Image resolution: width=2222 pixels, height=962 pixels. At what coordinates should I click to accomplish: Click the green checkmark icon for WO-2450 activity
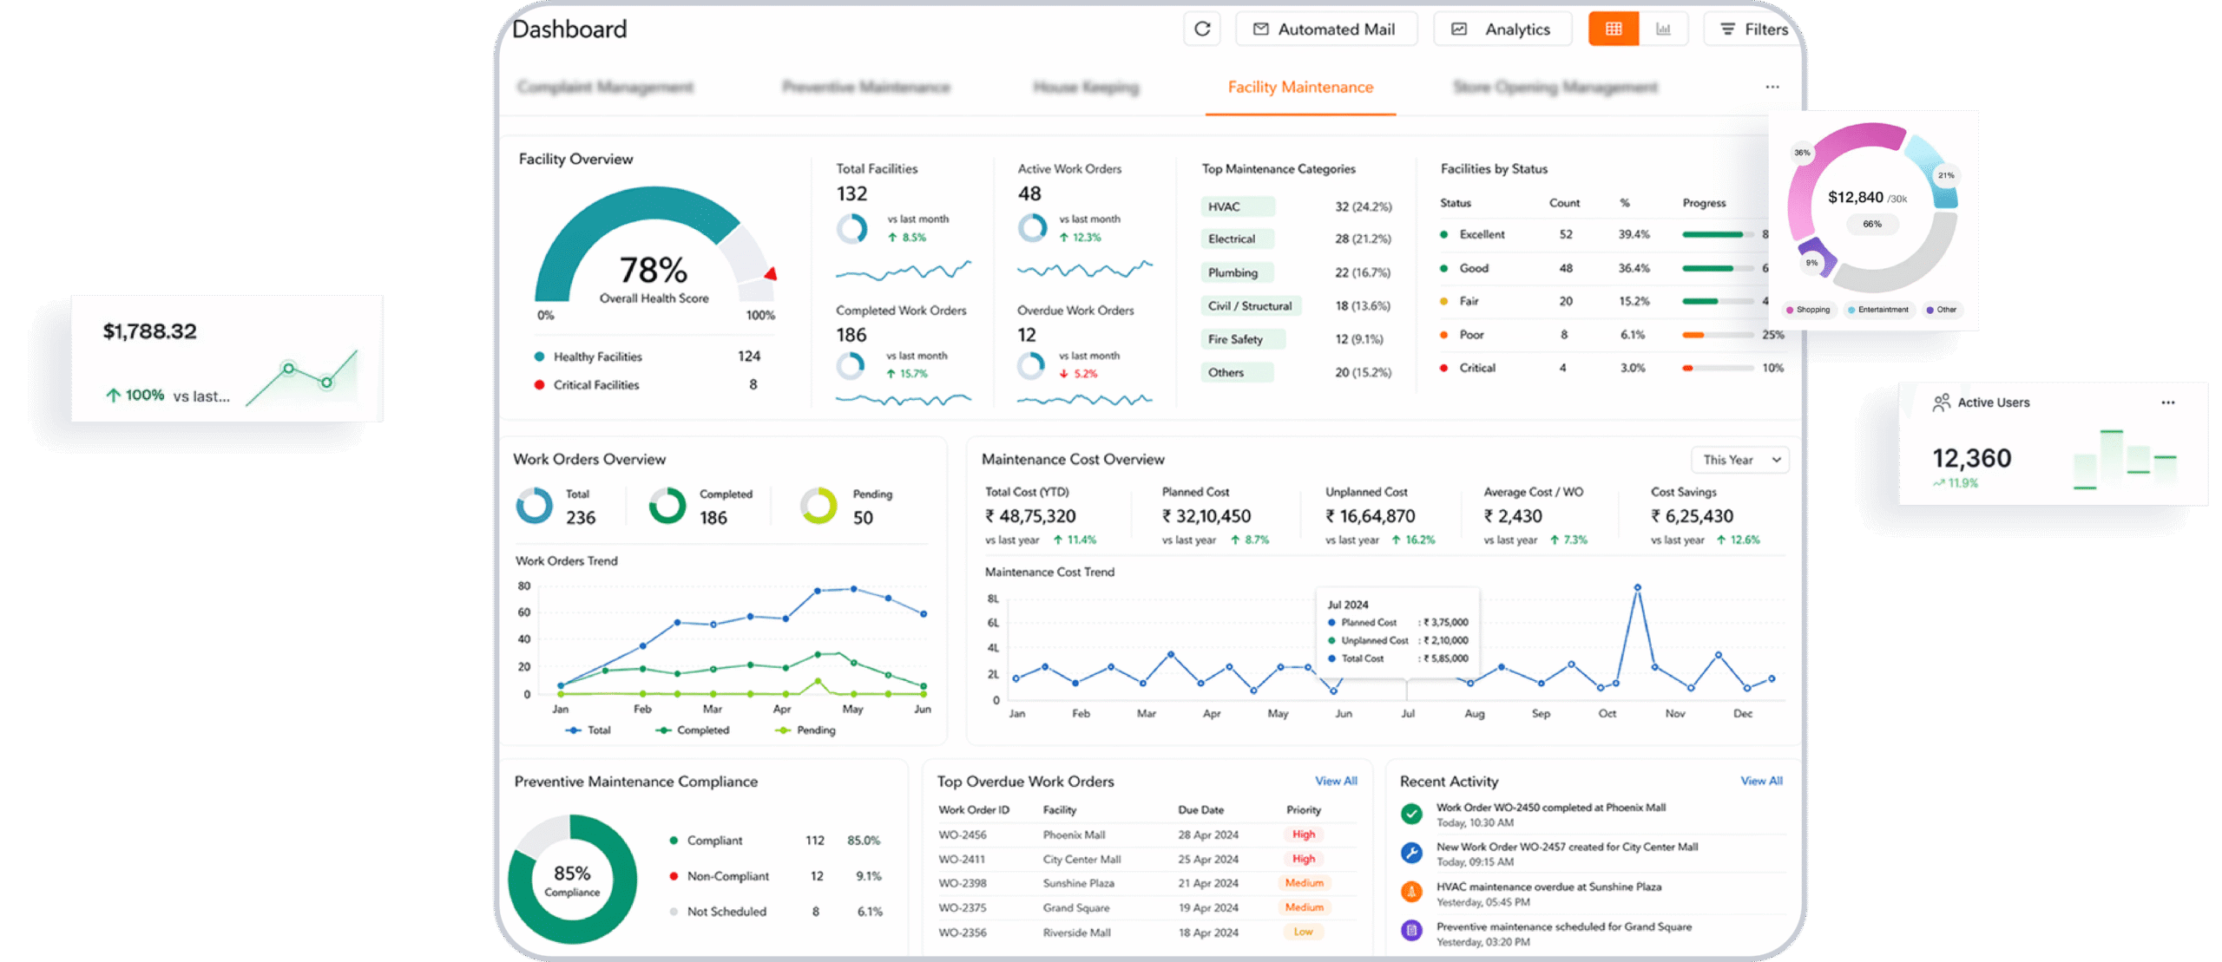pyautogui.click(x=1411, y=814)
